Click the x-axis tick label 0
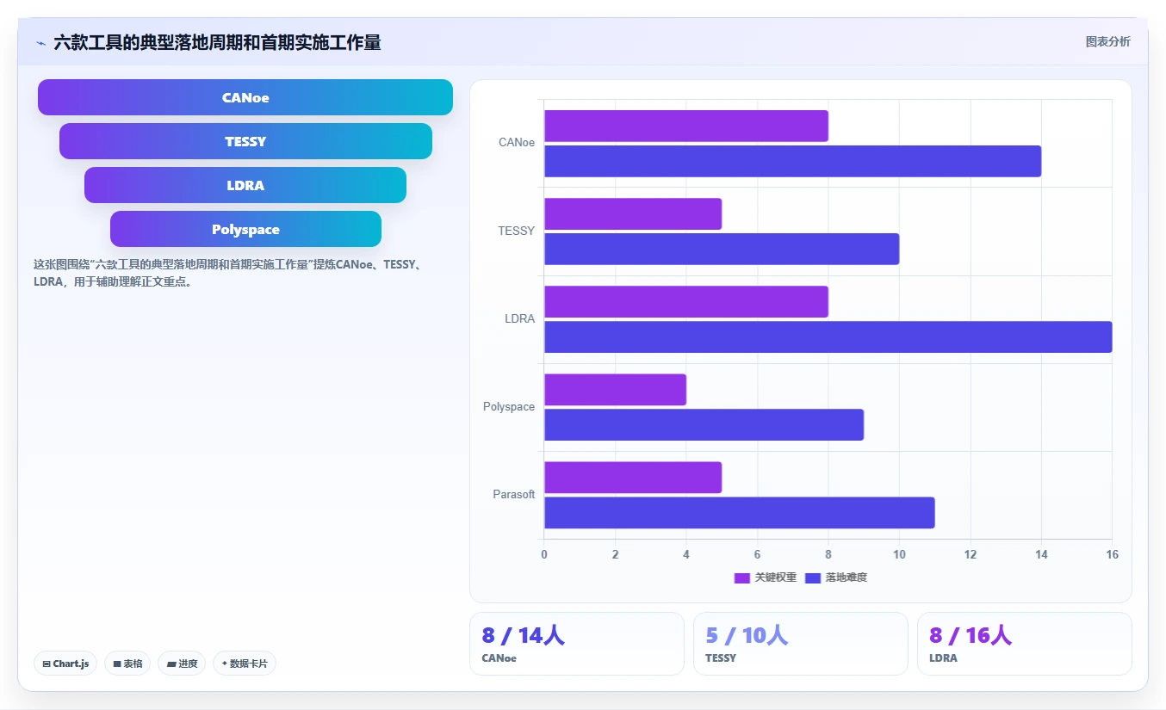1166x710 pixels. (544, 554)
